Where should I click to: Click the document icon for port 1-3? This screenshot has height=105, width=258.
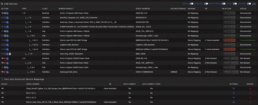7,22
